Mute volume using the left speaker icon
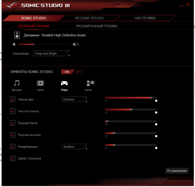Image resolution: width=195 pixels, height=187 pixels. pyautogui.click(x=14, y=44)
